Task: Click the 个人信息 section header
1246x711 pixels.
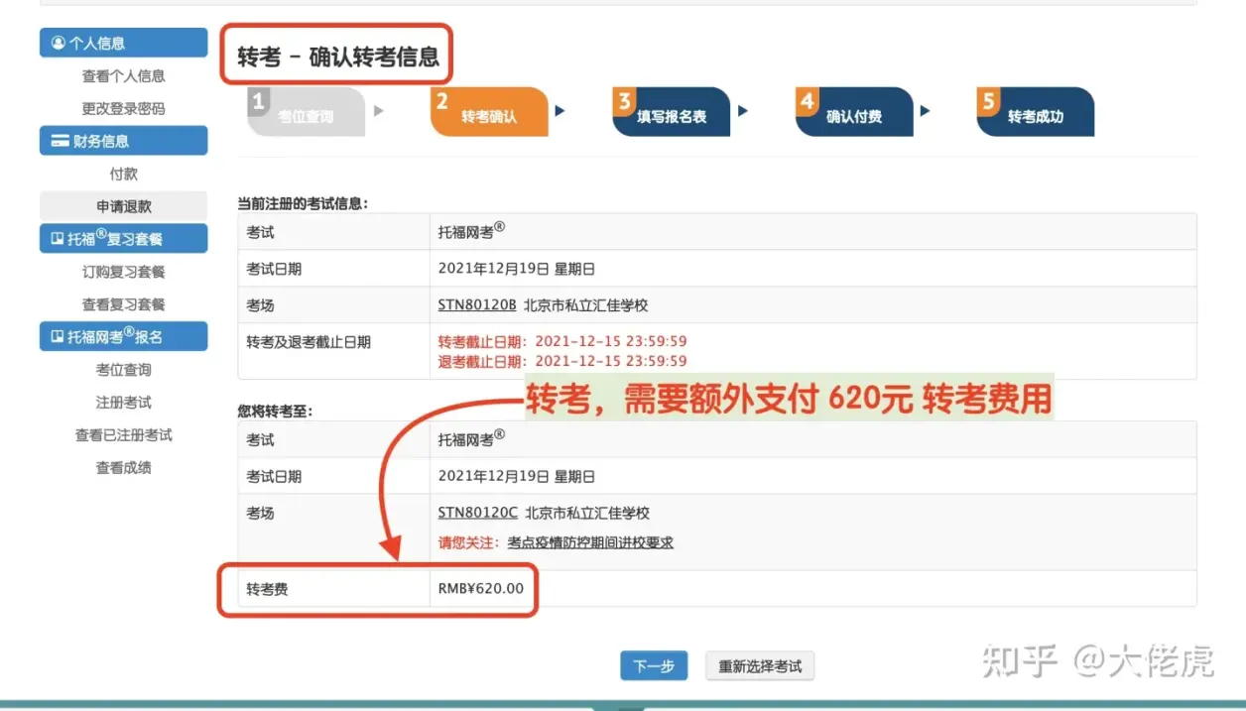Action: pos(124,43)
